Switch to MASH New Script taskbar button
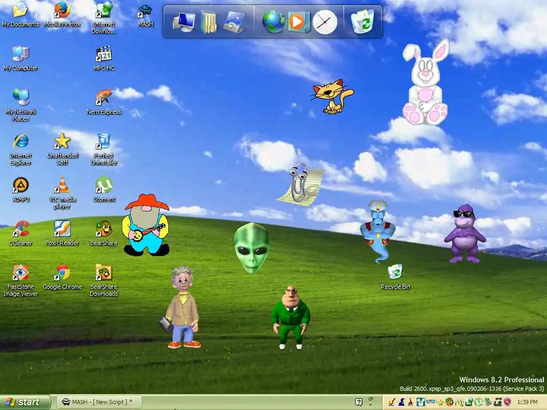Viewport: 547px width, 410px height. click(x=99, y=402)
